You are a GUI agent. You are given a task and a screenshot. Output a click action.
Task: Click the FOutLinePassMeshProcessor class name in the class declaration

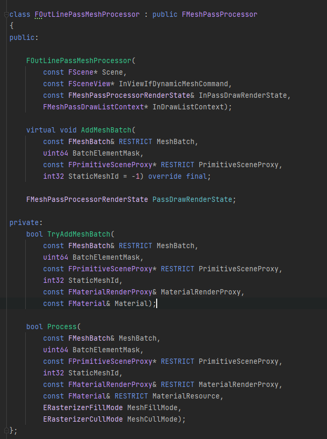[x=87, y=14]
